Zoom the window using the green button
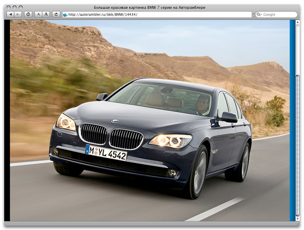The height and width of the screenshot is (230, 304). [x=21, y=8]
